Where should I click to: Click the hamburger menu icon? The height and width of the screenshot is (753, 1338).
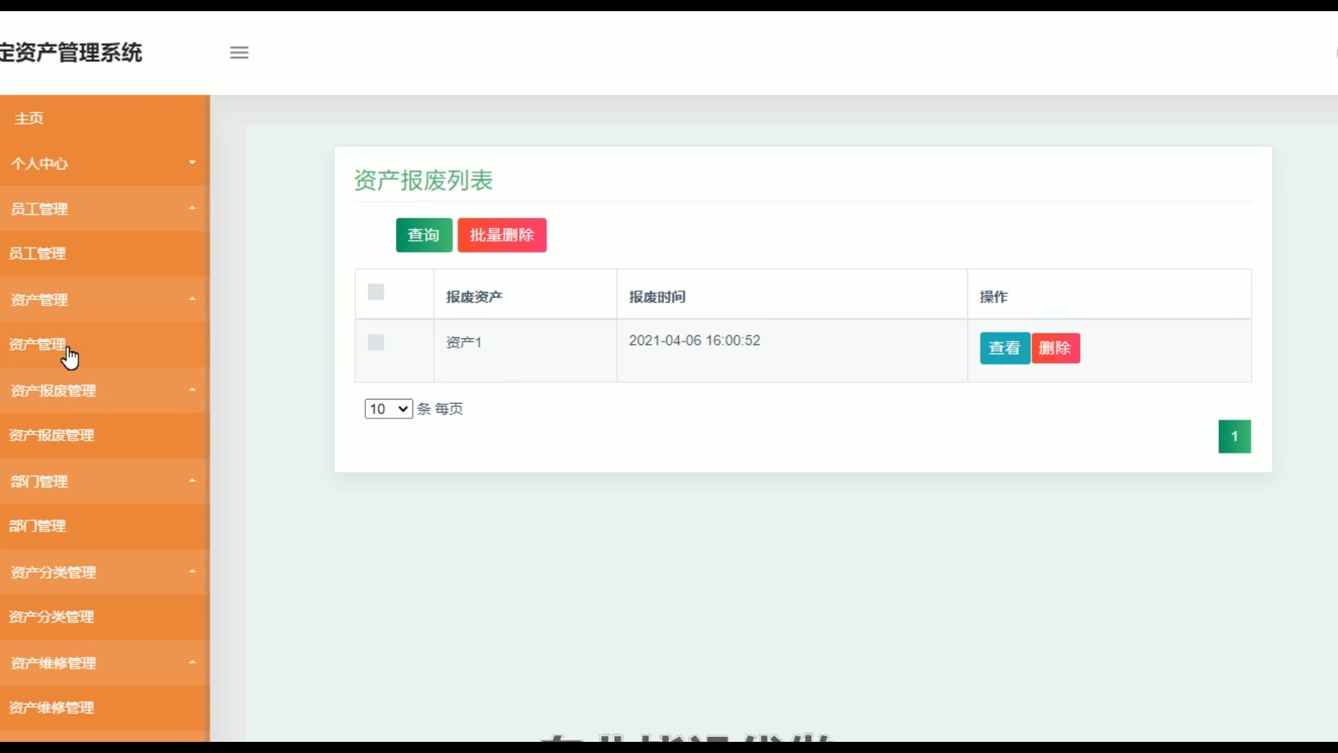[x=239, y=52]
